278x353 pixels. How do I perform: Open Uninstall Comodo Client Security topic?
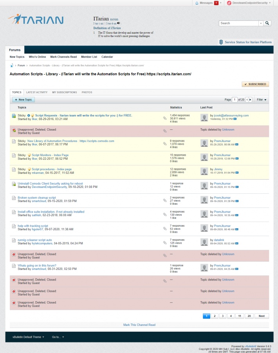coord(50,184)
